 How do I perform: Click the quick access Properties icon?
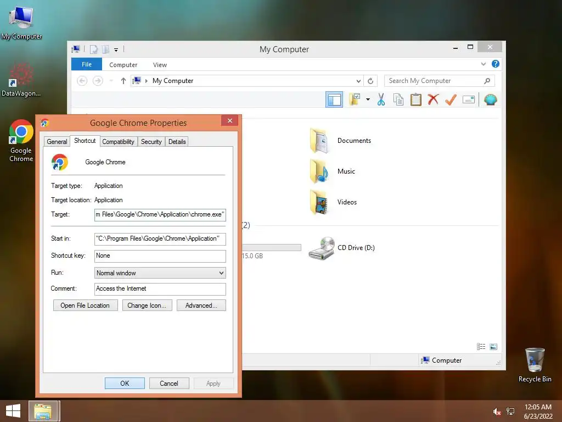tap(93, 49)
